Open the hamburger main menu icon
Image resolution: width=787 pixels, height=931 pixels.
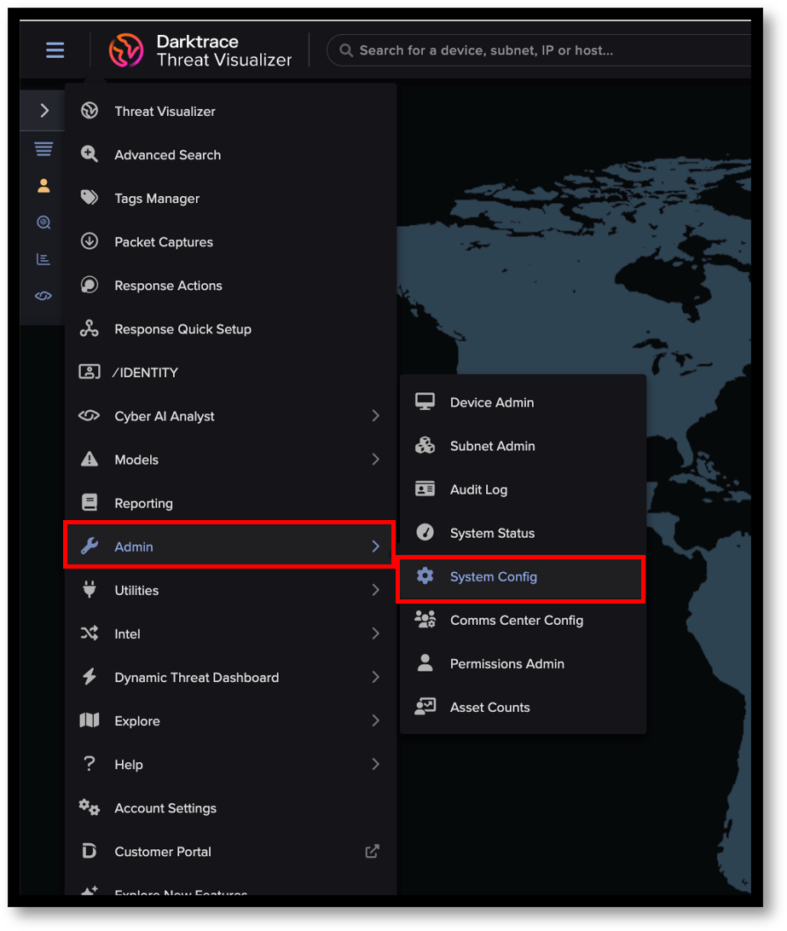pyautogui.click(x=55, y=49)
